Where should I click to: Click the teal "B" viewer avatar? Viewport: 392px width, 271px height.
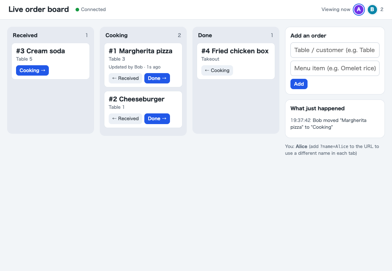(372, 10)
